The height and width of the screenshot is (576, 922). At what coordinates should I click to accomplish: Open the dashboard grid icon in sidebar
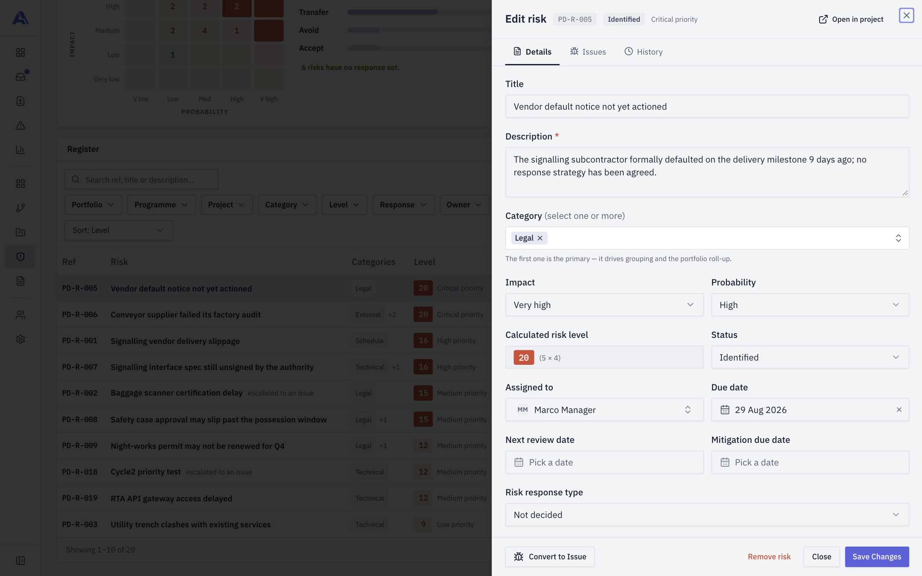pyautogui.click(x=20, y=52)
